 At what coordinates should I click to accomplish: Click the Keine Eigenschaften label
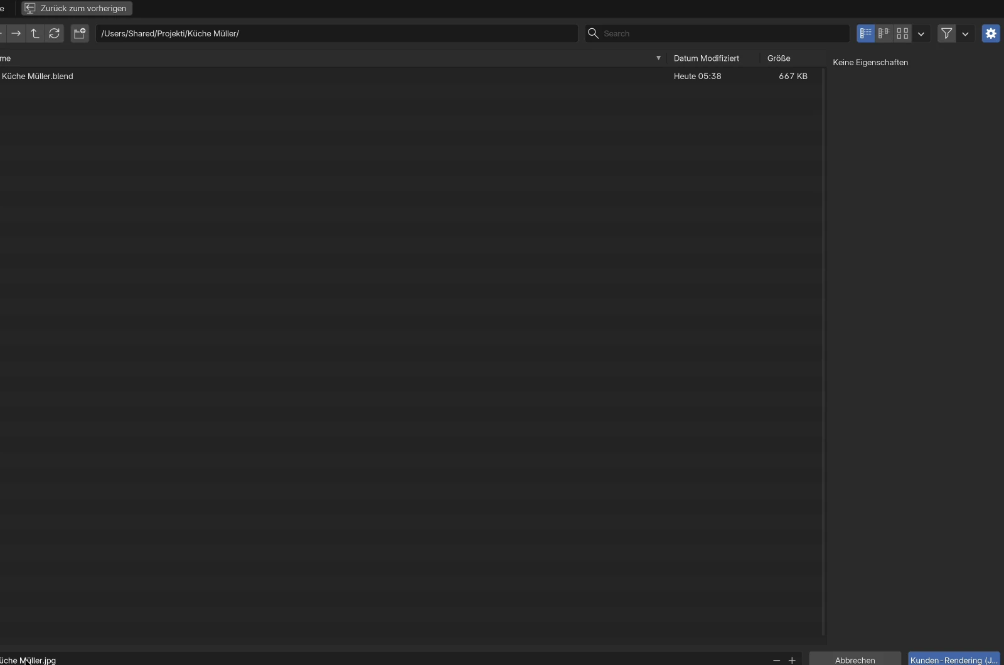pyautogui.click(x=870, y=62)
